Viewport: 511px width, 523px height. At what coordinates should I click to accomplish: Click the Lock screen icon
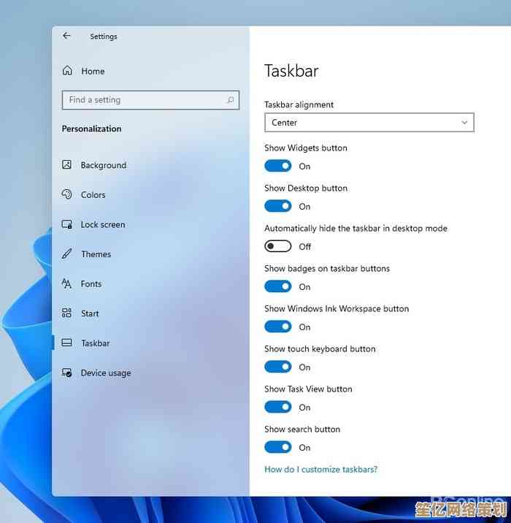tap(66, 224)
